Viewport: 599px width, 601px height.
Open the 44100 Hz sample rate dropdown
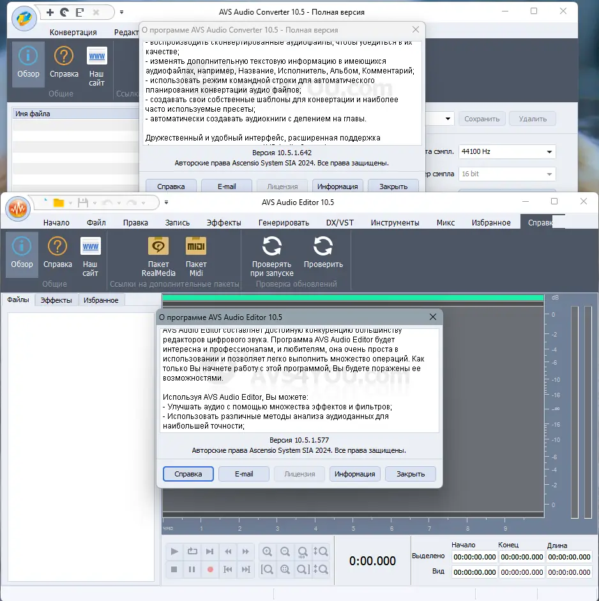click(507, 152)
